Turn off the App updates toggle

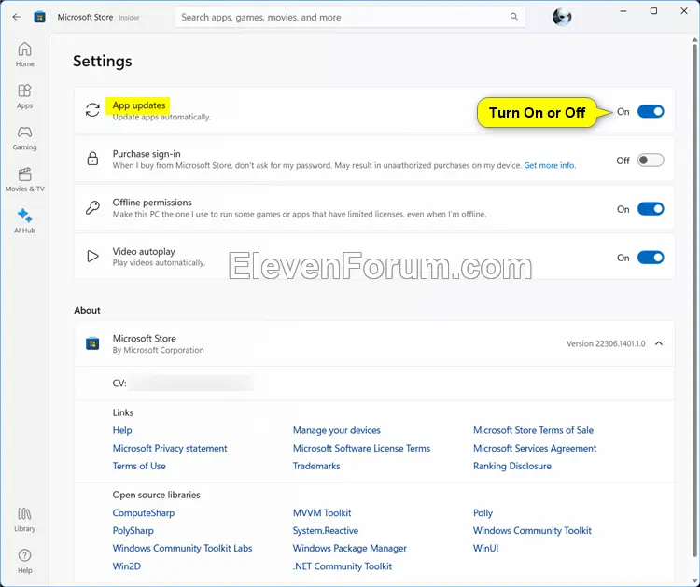[651, 111]
